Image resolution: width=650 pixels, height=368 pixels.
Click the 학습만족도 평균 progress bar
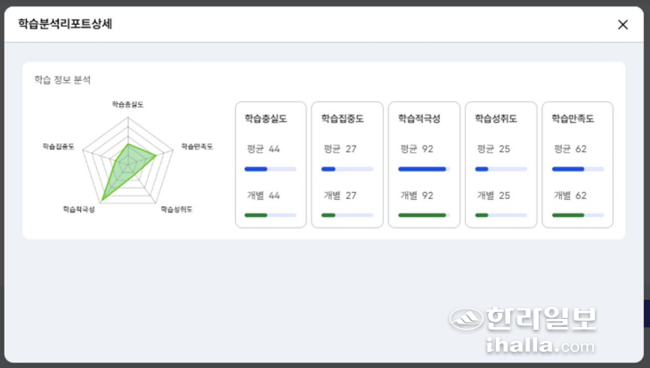577,169
